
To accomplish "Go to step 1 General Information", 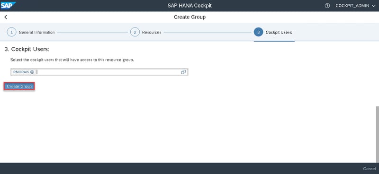I will [x=31, y=32].
